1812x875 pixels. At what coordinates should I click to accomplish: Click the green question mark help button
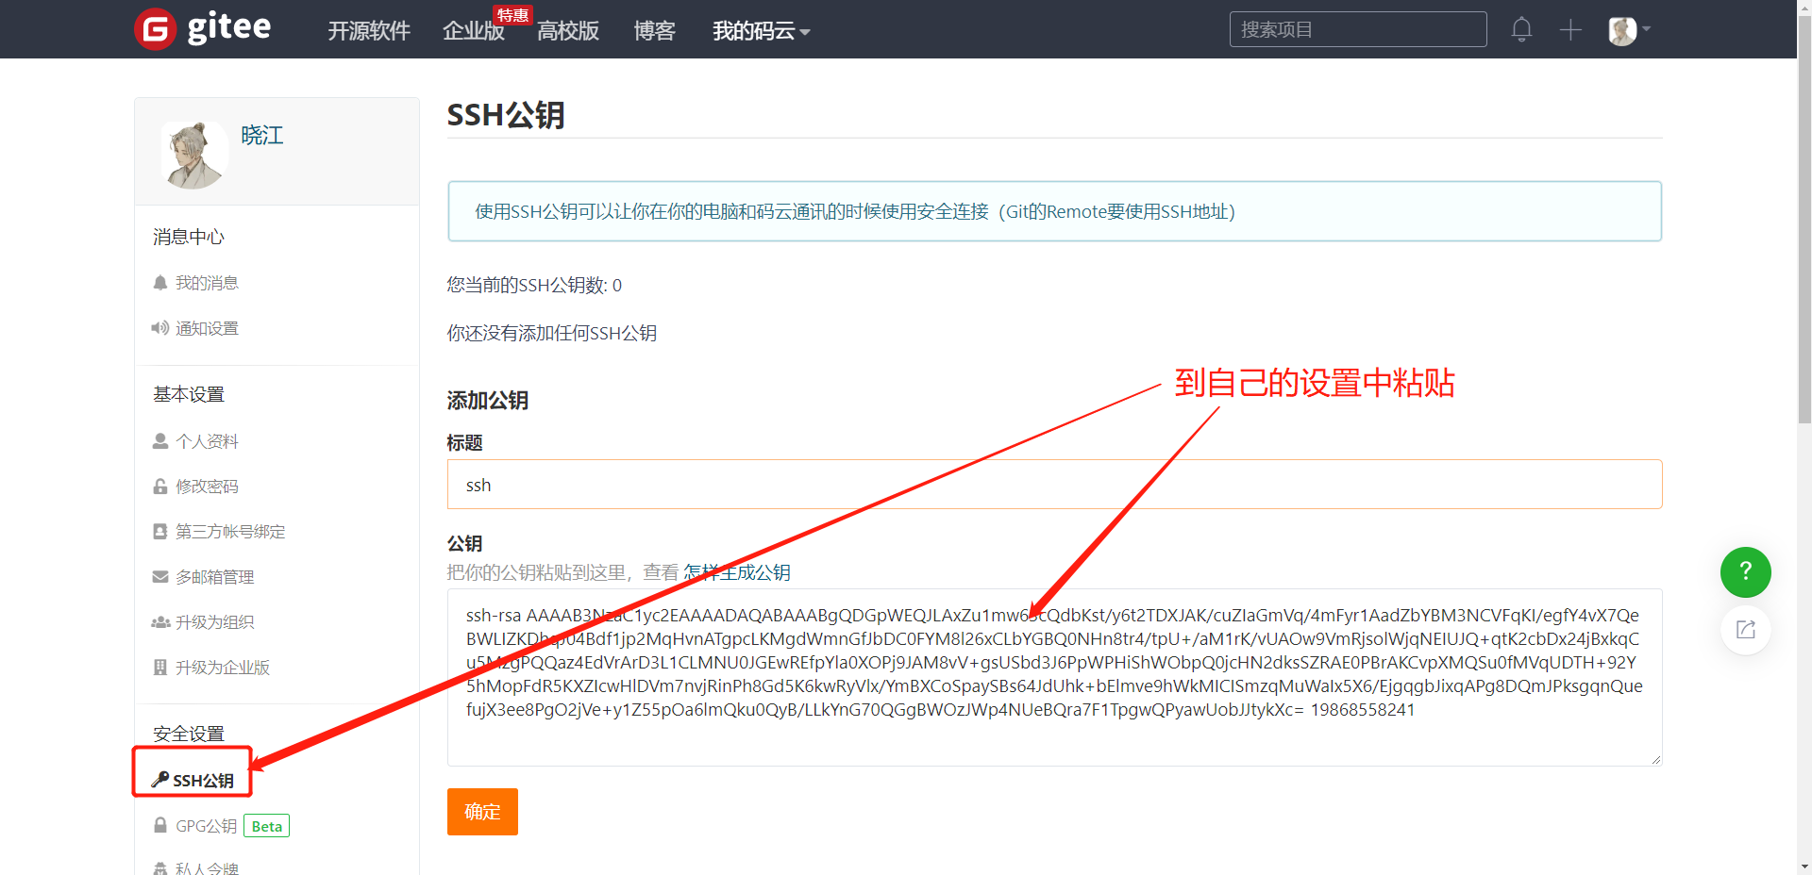coord(1745,571)
